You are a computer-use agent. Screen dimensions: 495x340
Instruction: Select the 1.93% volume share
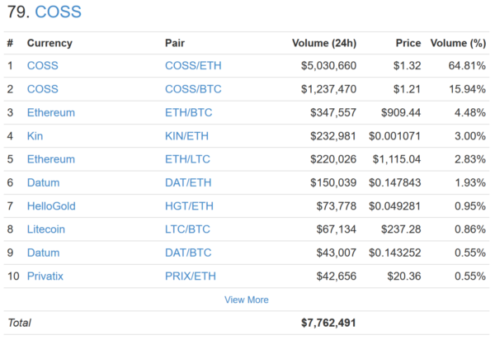point(470,182)
